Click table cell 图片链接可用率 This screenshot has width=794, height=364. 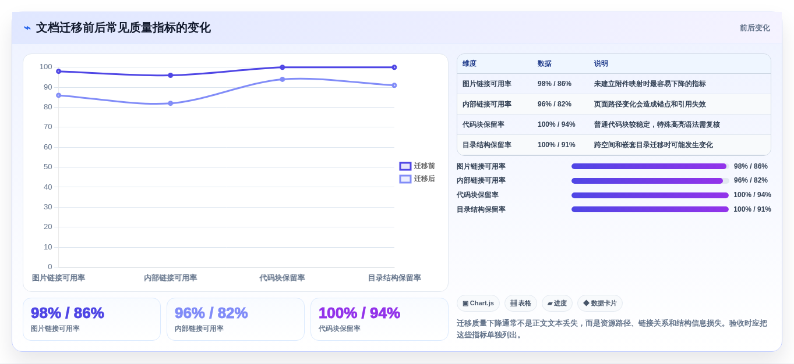tap(487, 84)
